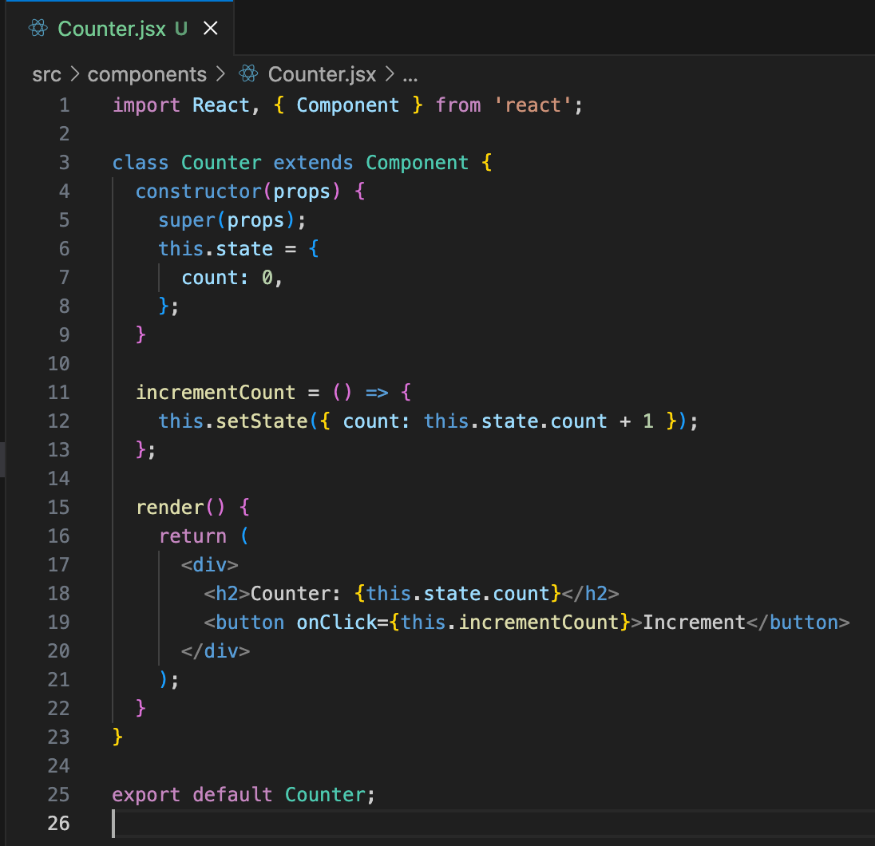The width and height of the screenshot is (875, 846).
Task: Click the chevron between src and components
Action: (74, 74)
